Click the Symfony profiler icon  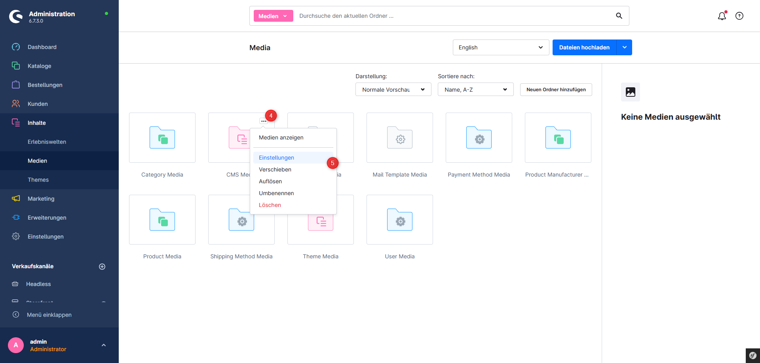(x=753, y=355)
